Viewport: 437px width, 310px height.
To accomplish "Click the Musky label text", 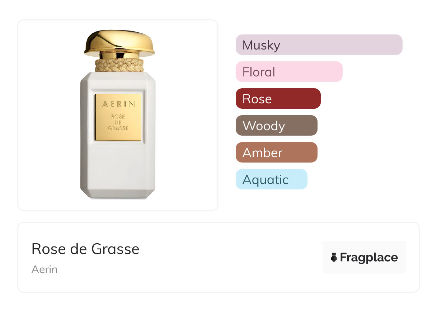I will pyautogui.click(x=261, y=46).
